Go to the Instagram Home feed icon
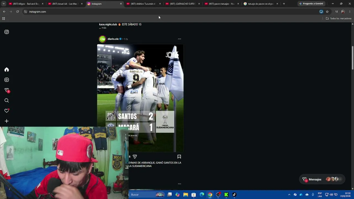 point(7,70)
